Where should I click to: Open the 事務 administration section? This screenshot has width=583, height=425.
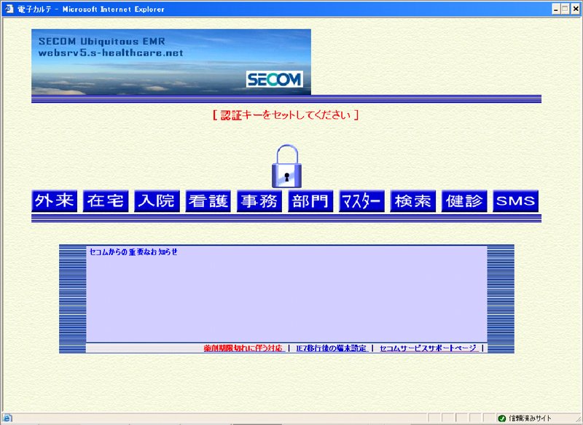[259, 201]
